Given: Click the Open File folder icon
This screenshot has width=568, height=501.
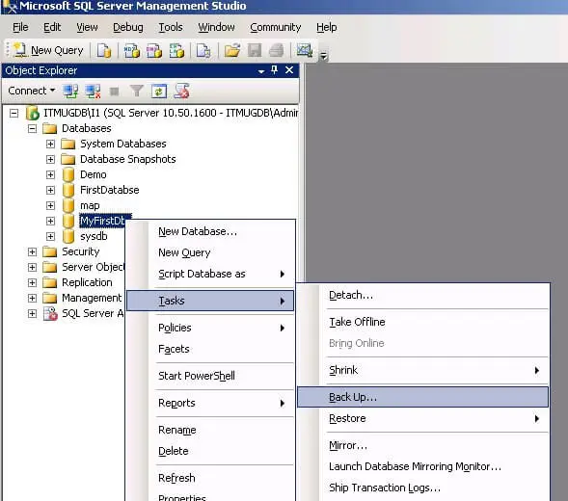Looking at the screenshot, I should click(231, 50).
